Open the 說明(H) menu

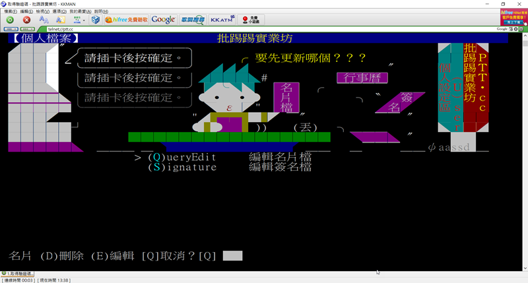click(101, 11)
